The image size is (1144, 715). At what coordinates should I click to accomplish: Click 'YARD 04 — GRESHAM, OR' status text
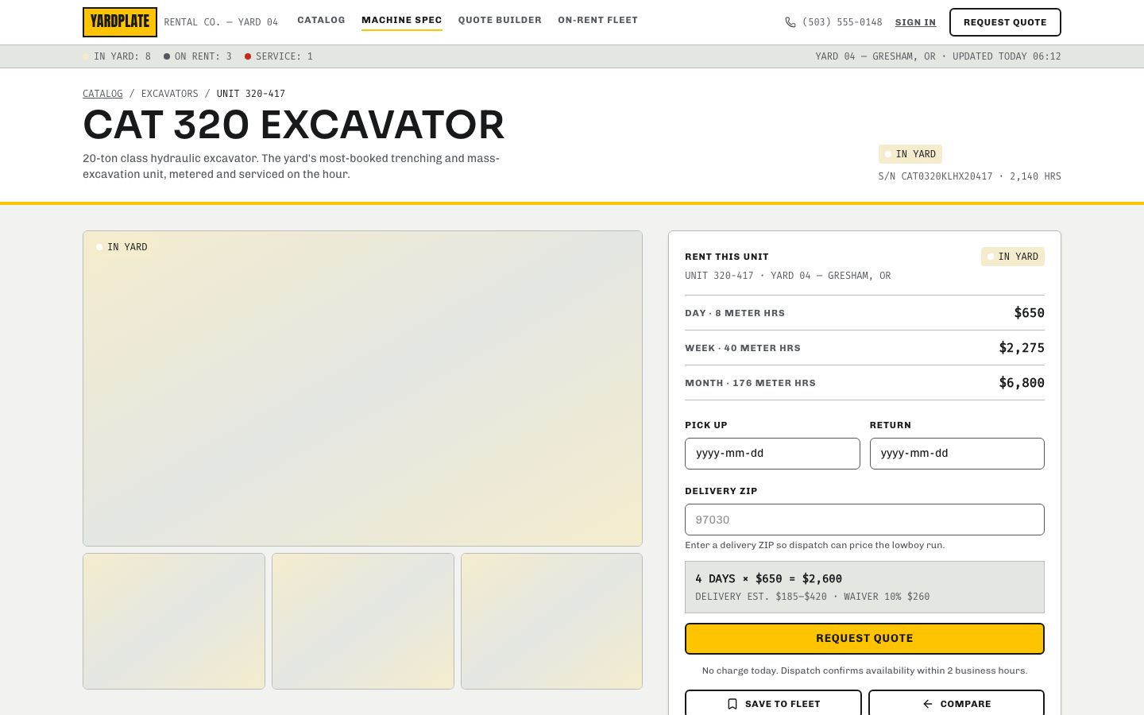tap(875, 56)
